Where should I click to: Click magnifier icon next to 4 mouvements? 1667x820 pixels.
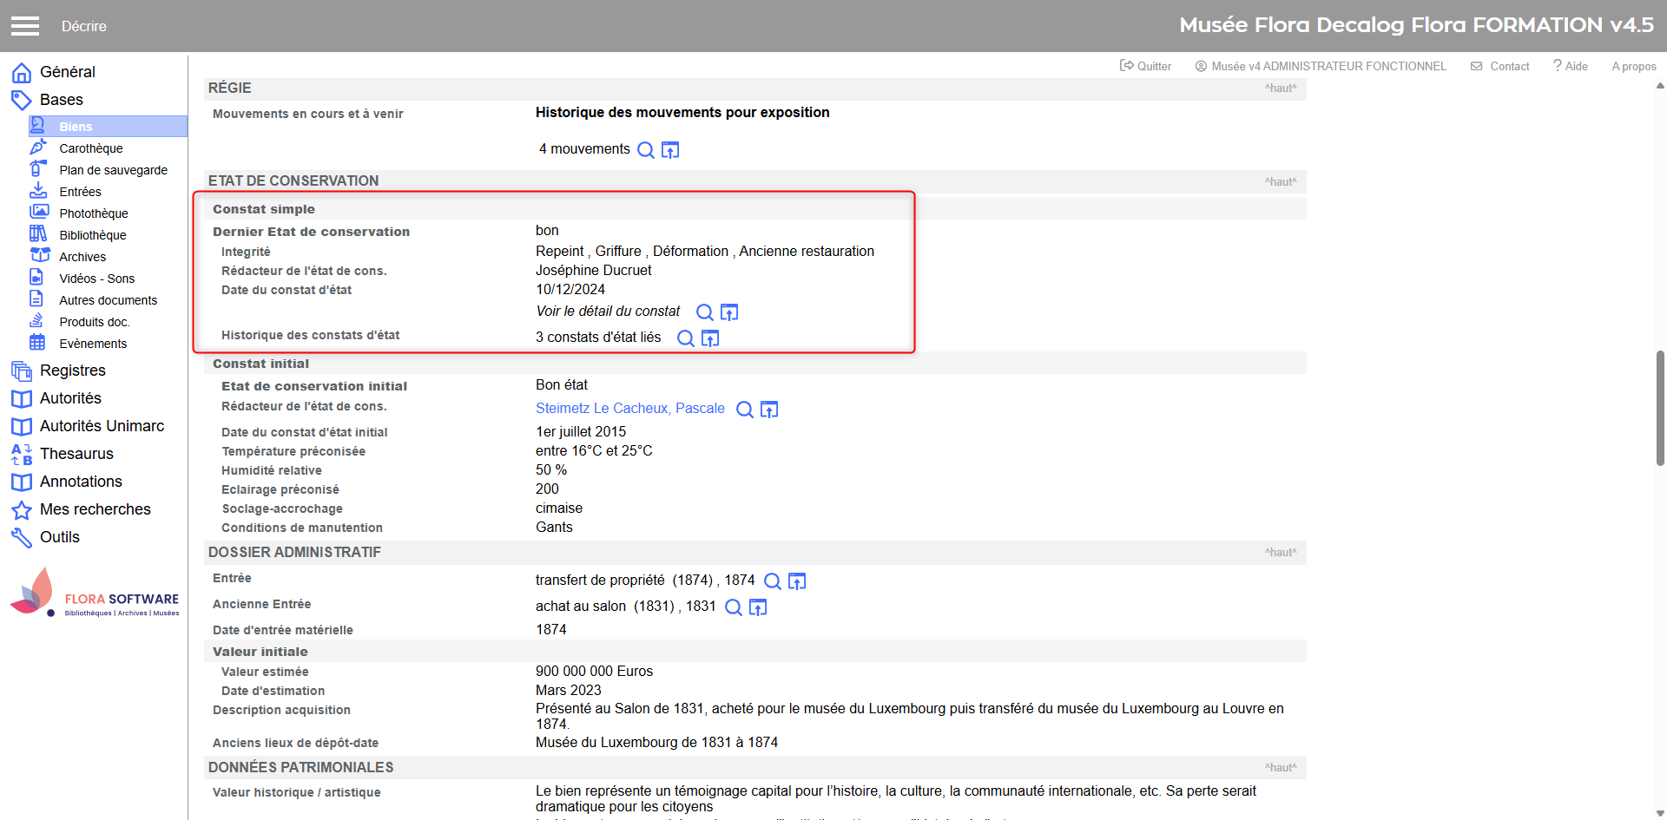(645, 150)
